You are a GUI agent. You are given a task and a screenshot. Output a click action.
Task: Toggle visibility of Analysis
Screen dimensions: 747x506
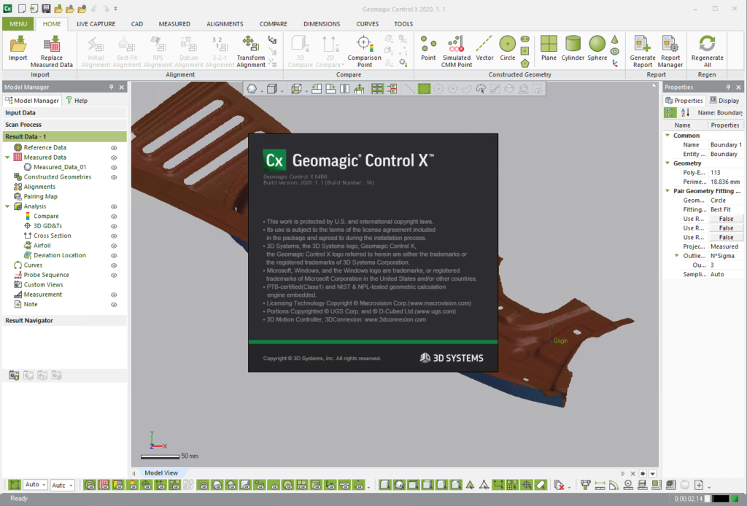point(114,206)
